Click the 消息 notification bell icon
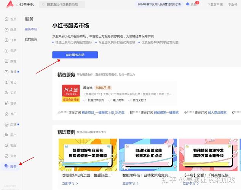The image size is (241, 190). [188, 5]
